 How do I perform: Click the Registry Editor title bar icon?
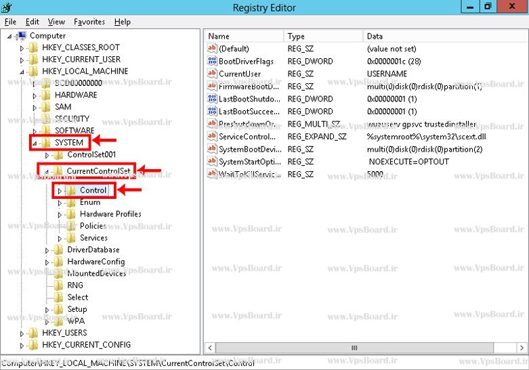pyautogui.click(x=8, y=7)
